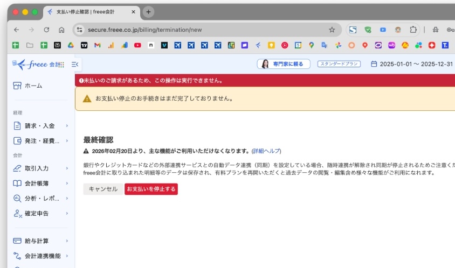Open the 詳細ヘルプ link
The image size is (455, 268).
pos(266,151)
